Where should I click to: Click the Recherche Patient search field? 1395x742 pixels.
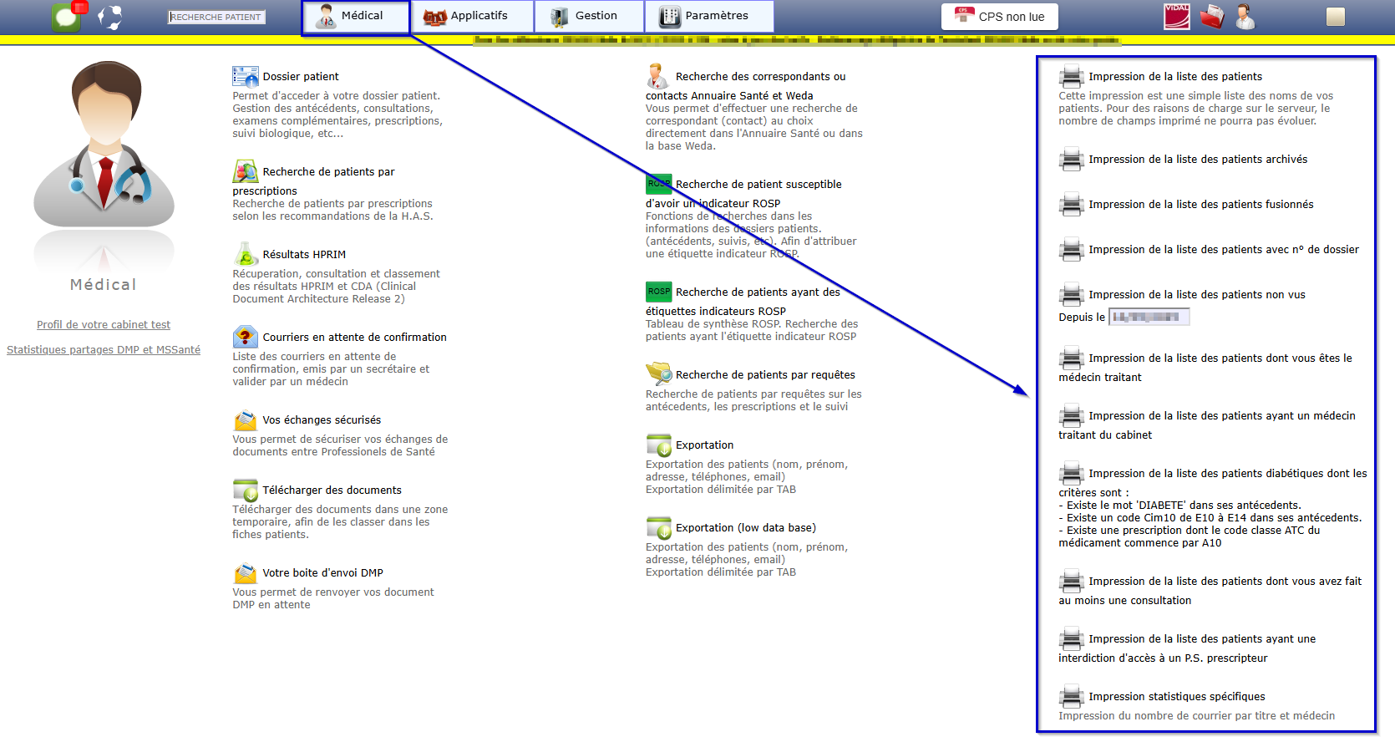pos(216,17)
